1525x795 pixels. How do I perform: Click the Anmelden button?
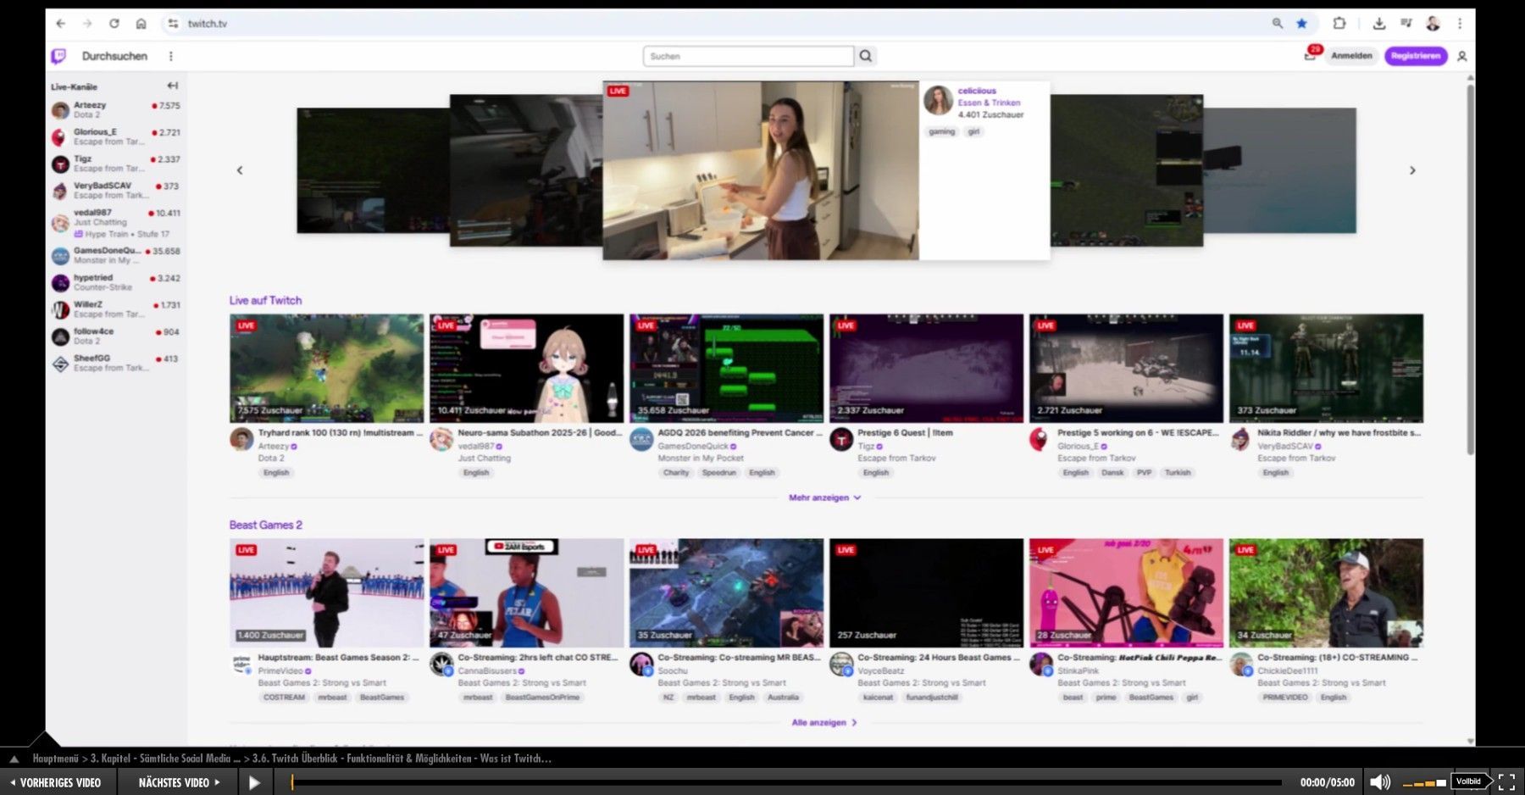coord(1351,56)
